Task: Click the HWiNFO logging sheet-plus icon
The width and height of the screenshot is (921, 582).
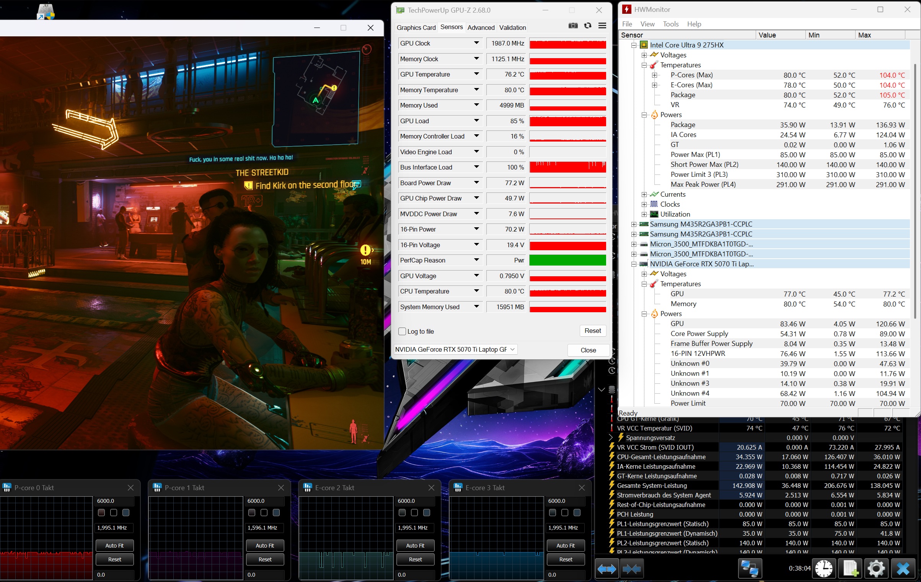Action: tap(850, 569)
